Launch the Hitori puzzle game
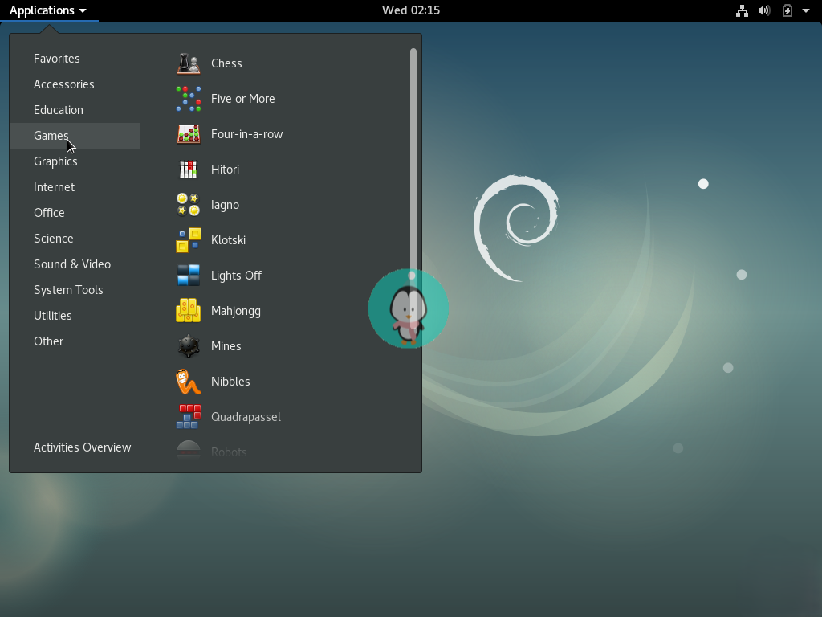Screen dimensions: 822x617 225,170
